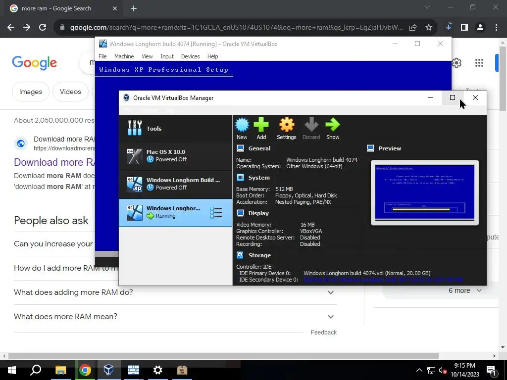This screenshot has height=380, width=507.
Task: Open the running VM's list menu icon
Action: pyautogui.click(x=216, y=213)
